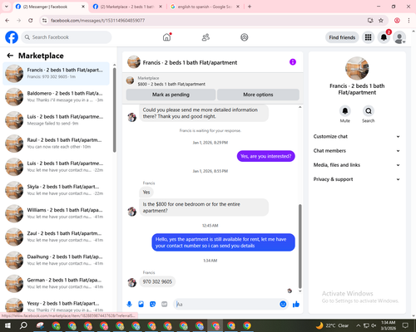Switch to english to spanish Google tab
416x332 pixels.
tap(206, 7)
